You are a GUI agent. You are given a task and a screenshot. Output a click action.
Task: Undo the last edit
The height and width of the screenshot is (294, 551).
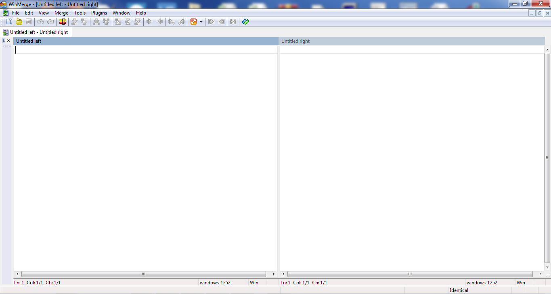40,22
